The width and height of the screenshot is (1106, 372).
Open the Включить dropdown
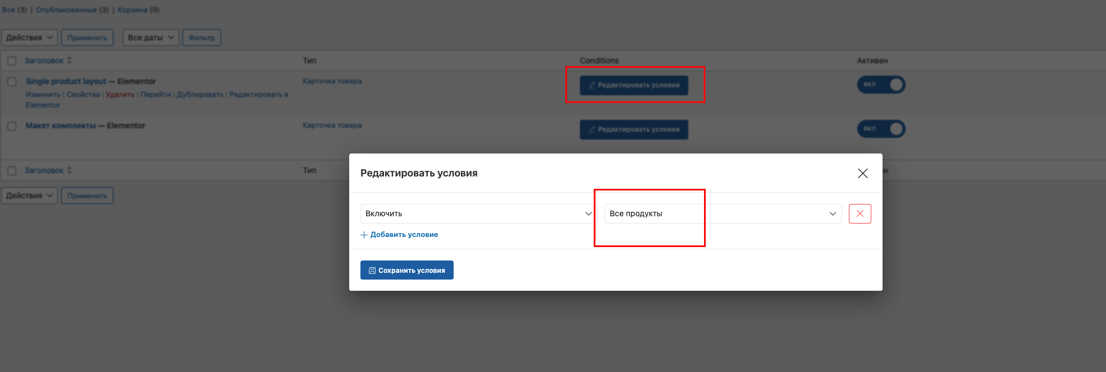tap(479, 213)
